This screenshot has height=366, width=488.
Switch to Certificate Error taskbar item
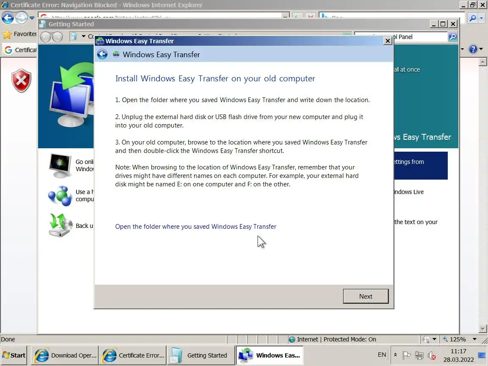133,355
